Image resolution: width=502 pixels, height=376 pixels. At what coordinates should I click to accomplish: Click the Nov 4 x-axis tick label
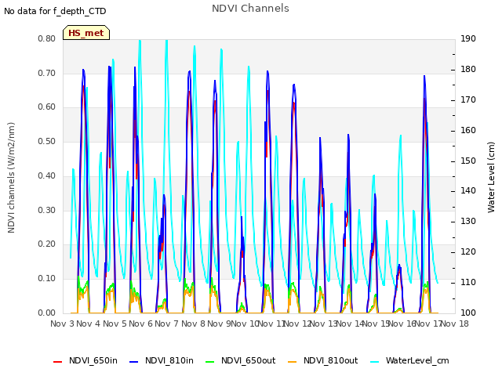(89, 324)
